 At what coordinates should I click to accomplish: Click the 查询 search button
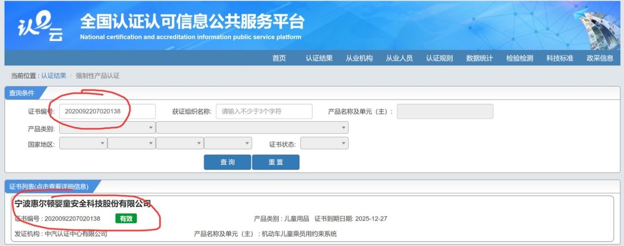pyautogui.click(x=227, y=162)
